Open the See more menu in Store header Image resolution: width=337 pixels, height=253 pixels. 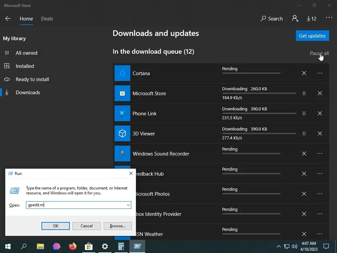coord(329,17)
